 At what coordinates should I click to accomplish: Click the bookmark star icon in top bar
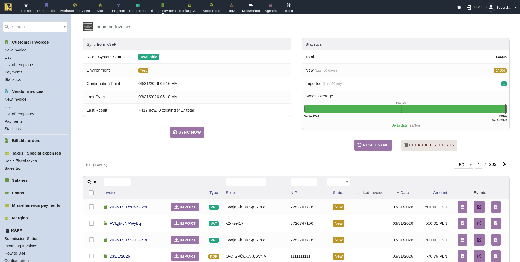coord(459,7)
